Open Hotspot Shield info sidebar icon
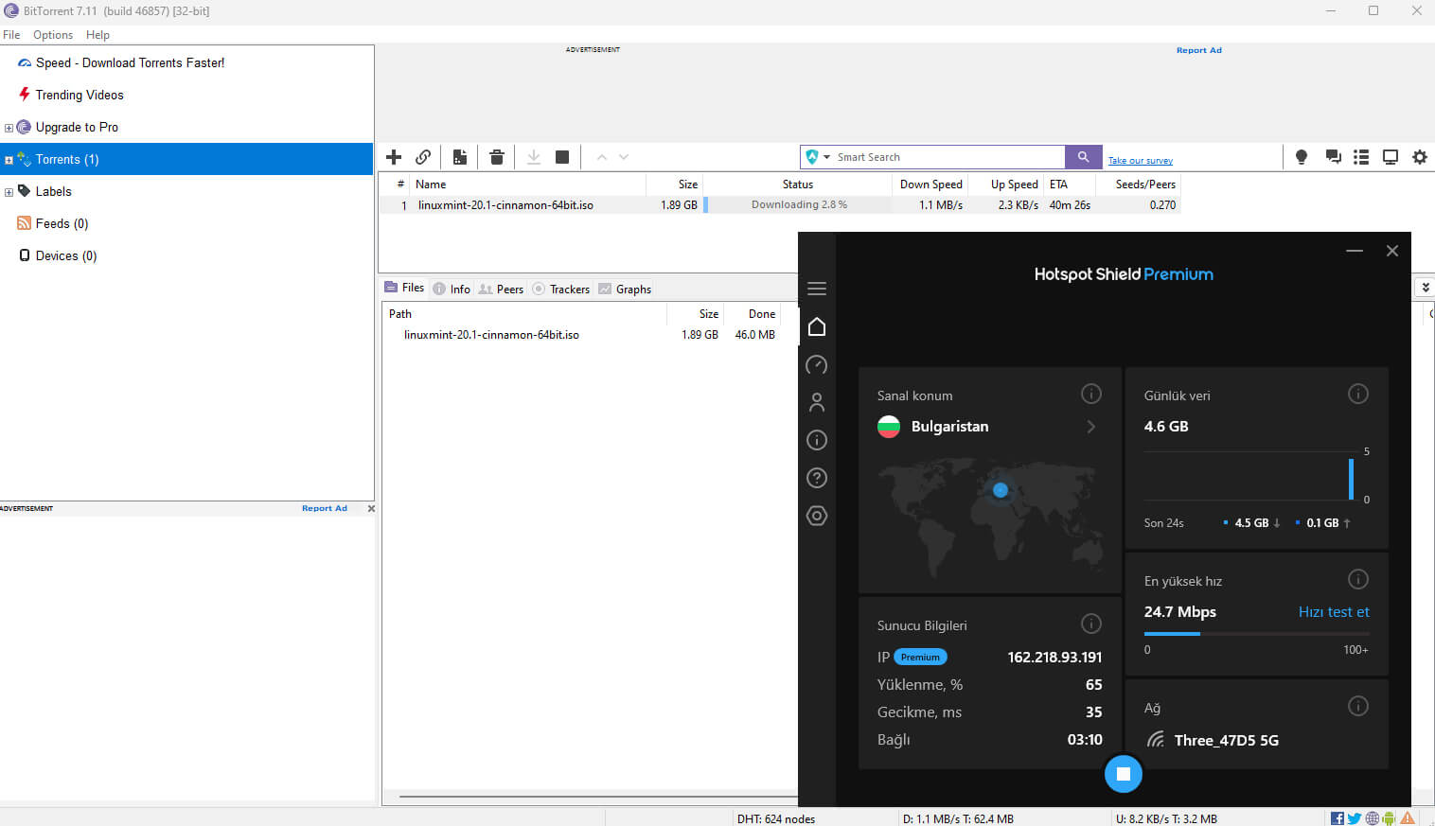 click(x=817, y=440)
